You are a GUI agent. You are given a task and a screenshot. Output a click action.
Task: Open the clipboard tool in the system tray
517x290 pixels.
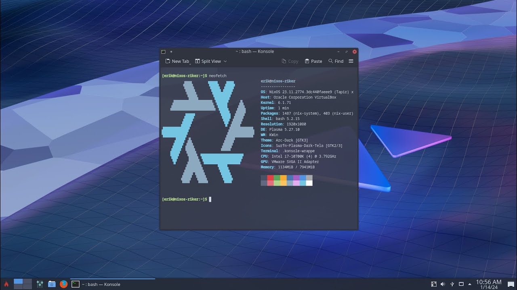tap(461, 284)
